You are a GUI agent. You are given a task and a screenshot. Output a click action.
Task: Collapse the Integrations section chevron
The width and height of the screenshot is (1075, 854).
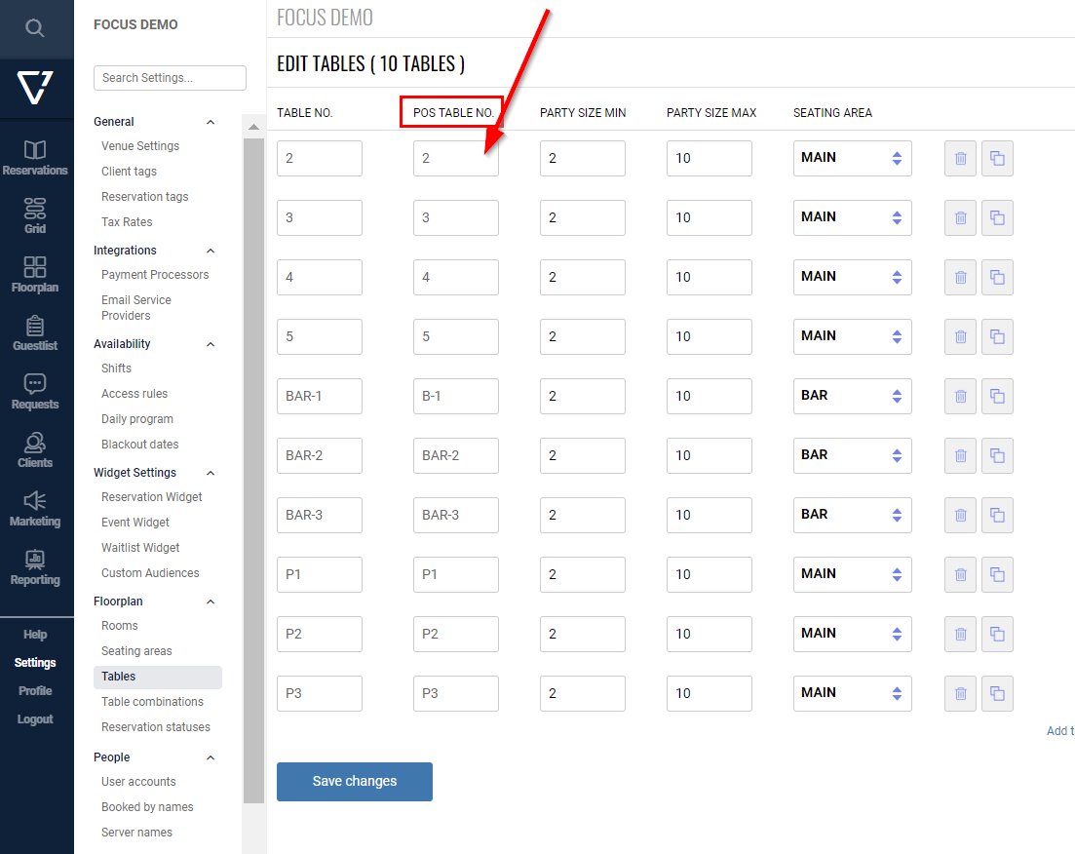211,251
